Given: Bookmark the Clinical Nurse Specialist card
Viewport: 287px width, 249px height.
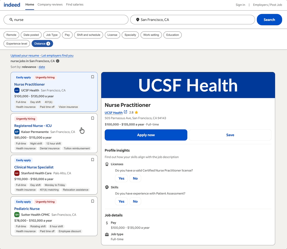Looking at the screenshot, I should click(93, 160).
